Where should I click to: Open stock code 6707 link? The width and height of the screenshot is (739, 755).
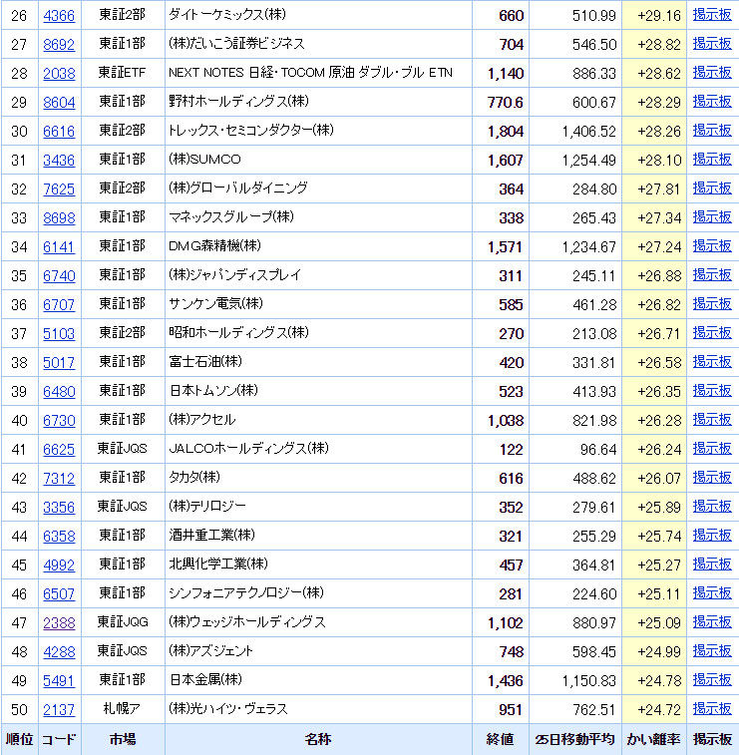click(x=59, y=305)
